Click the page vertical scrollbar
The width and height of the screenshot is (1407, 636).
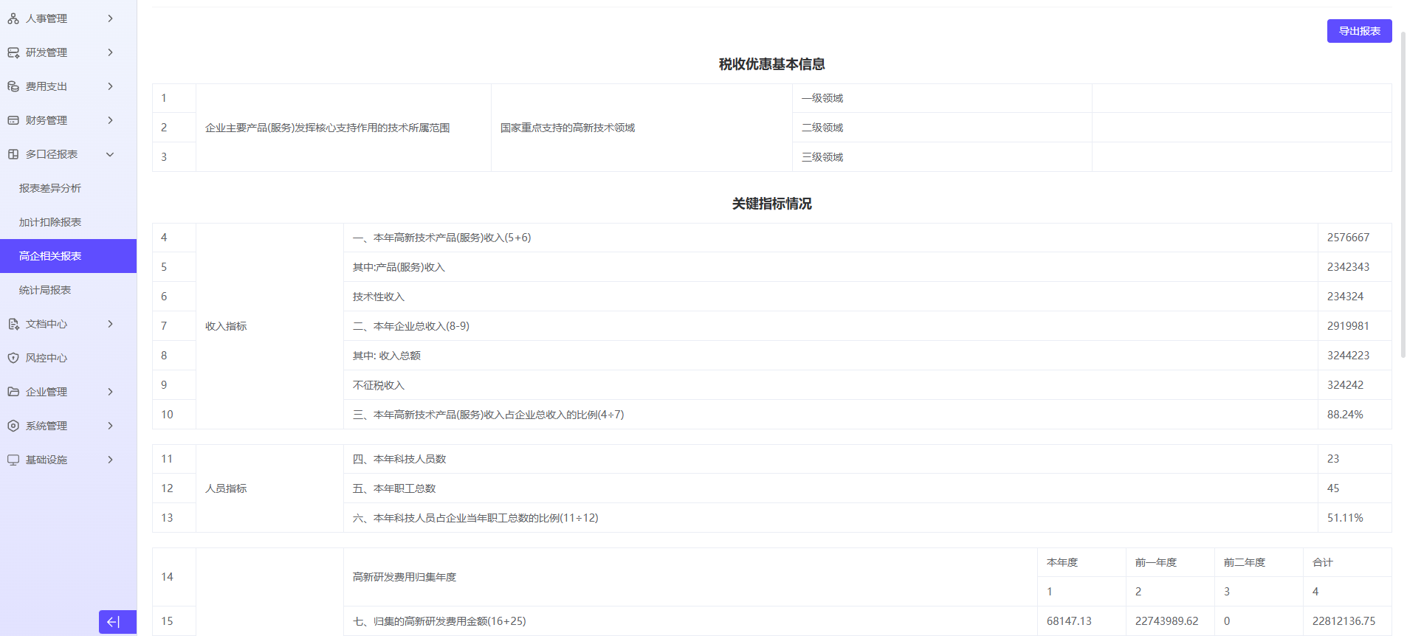point(1403,195)
